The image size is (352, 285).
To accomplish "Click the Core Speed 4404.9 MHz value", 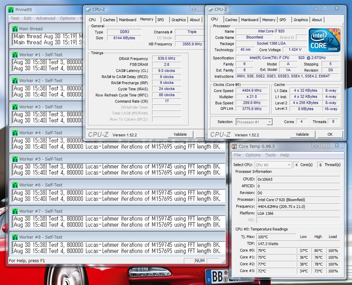I will click(x=252, y=90).
